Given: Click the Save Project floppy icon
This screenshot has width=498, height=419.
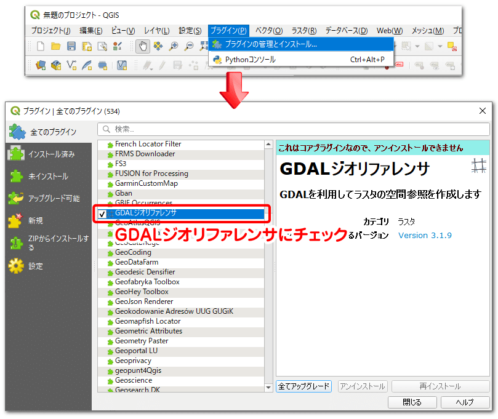Looking at the screenshot, I should tap(71, 46).
